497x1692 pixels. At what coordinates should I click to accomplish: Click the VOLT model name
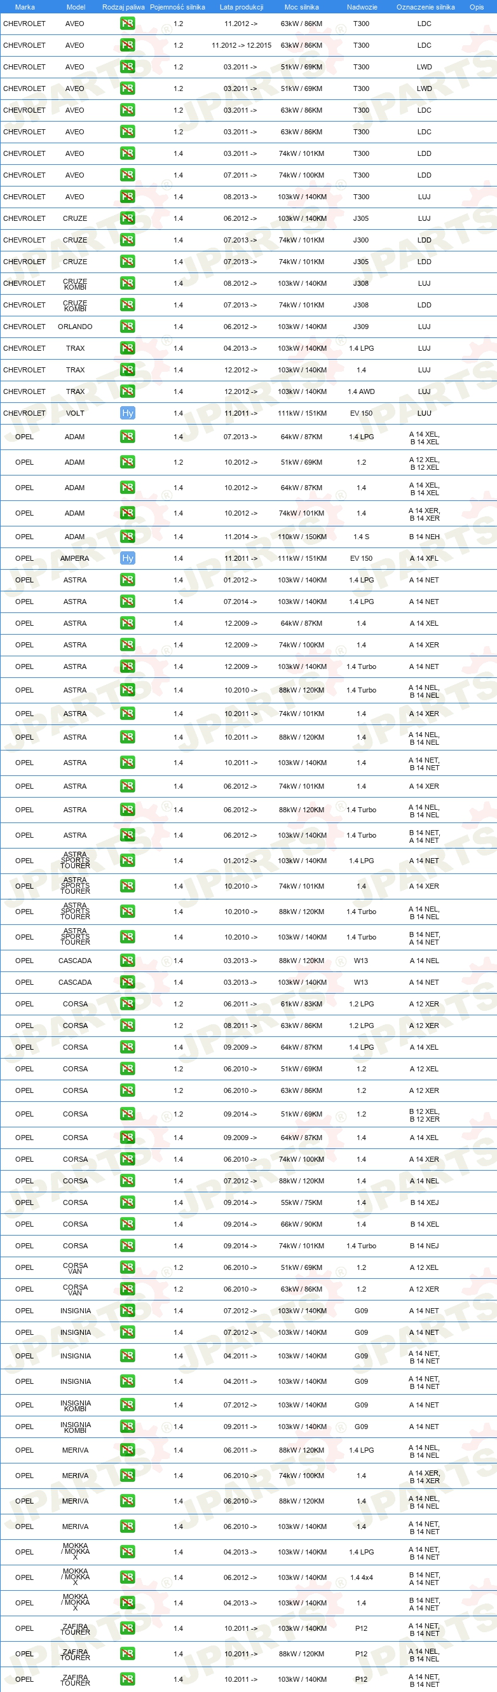point(75,413)
